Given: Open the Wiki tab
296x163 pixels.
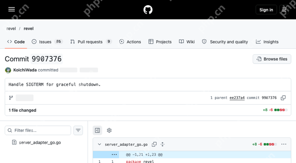Looking at the screenshot, I should [x=187, y=42].
